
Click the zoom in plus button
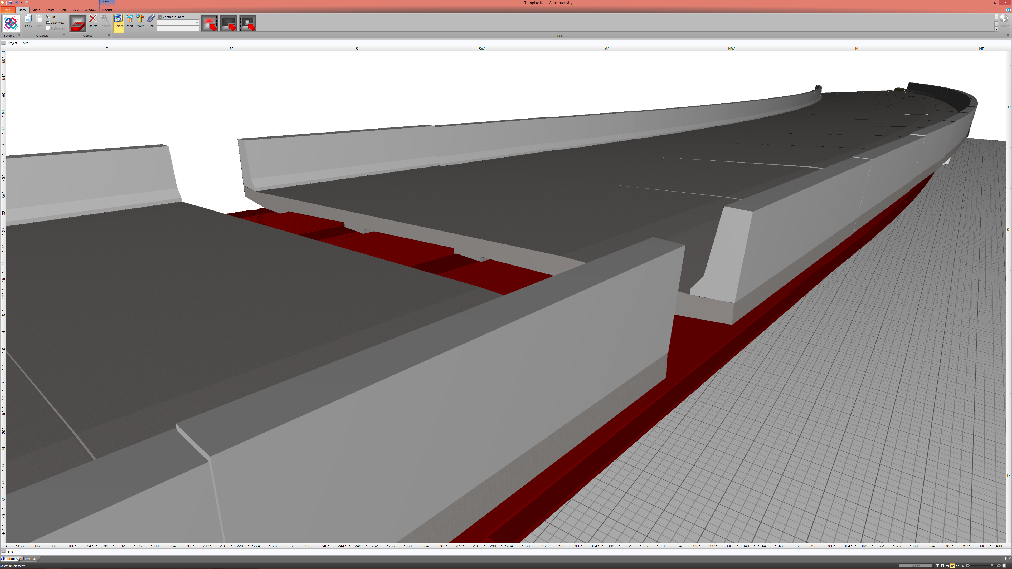tap(999, 566)
